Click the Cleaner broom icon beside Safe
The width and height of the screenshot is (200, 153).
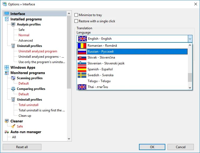click(x=13, y=126)
